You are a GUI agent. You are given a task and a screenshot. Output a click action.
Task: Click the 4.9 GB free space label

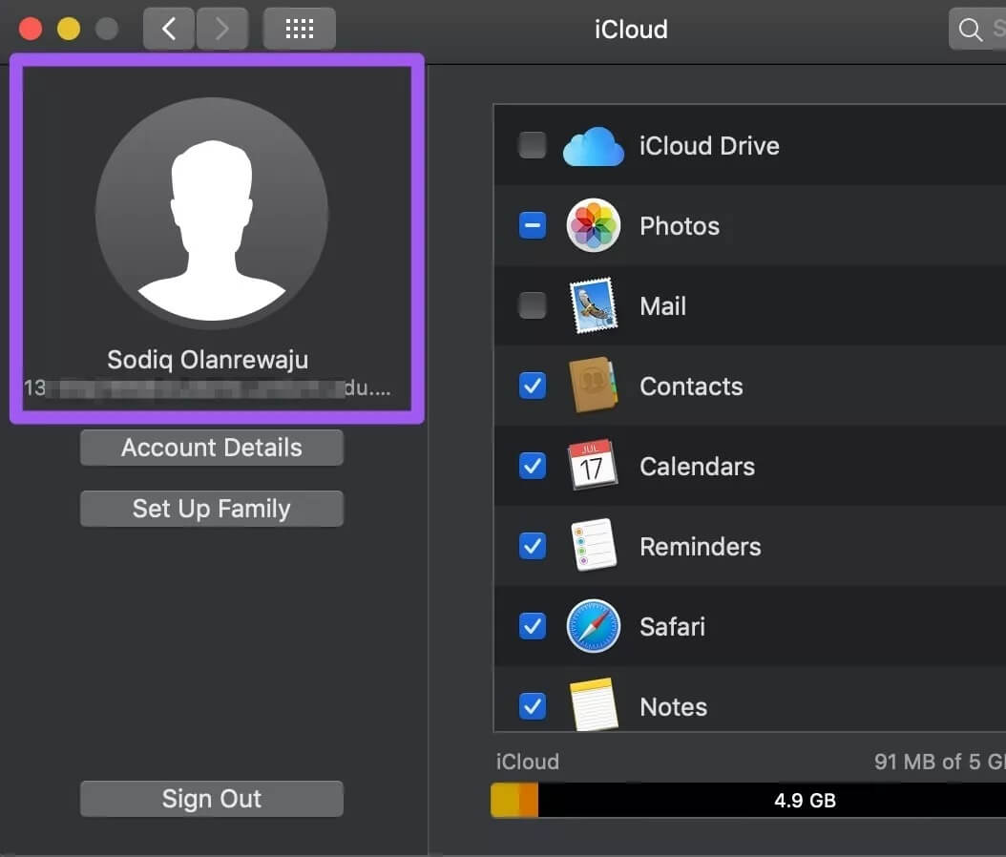[x=805, y=801]
